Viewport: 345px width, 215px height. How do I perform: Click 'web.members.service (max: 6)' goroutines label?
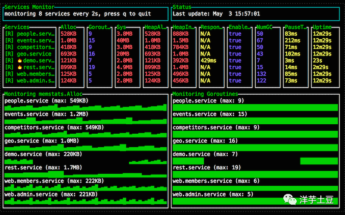[216, 181]
